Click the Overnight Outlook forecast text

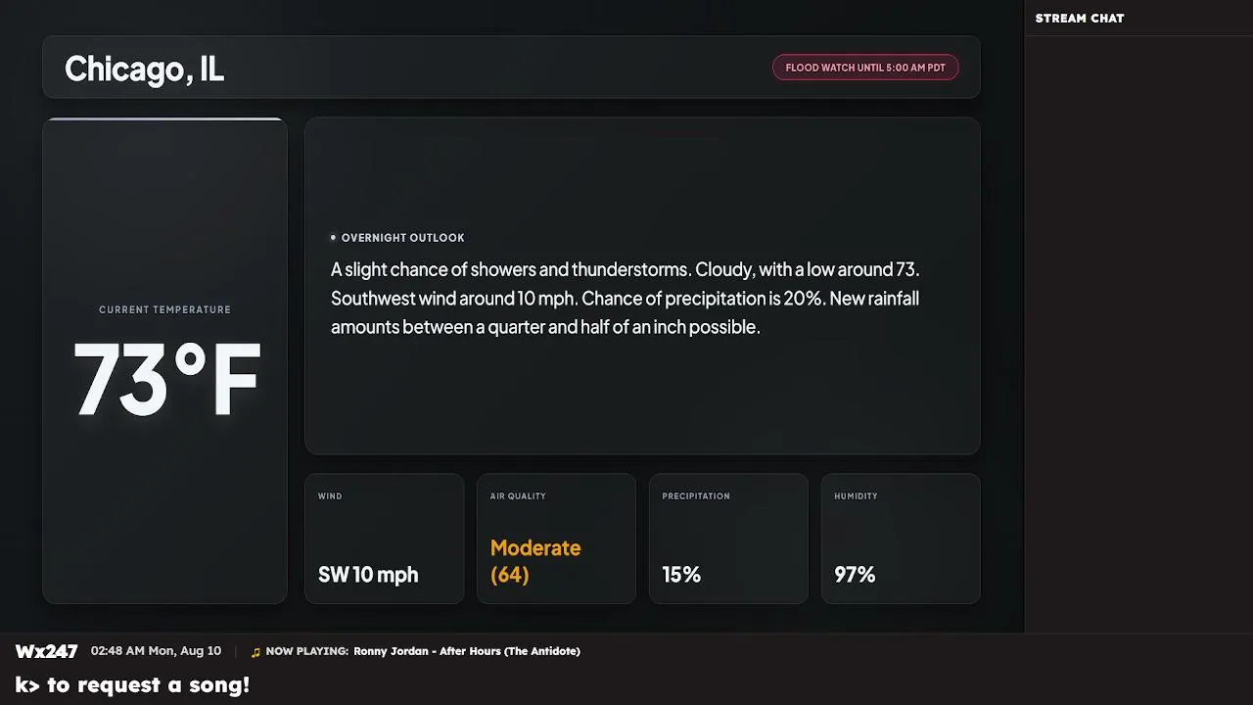626,298
